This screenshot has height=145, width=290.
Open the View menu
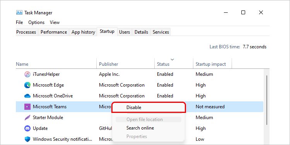pyautogui.click(x=55, y=22)
